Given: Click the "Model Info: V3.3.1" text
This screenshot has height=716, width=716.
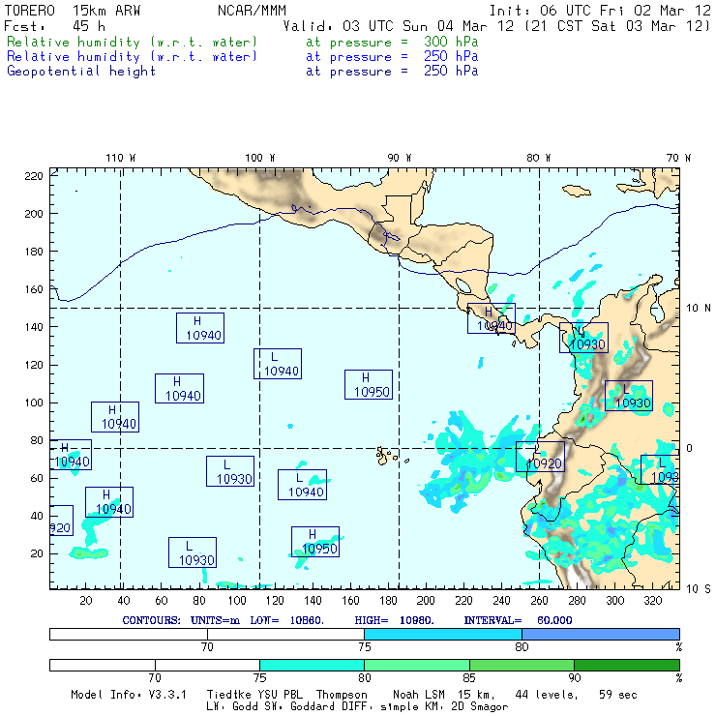Looking at the screenshot, I should point(129,695).
